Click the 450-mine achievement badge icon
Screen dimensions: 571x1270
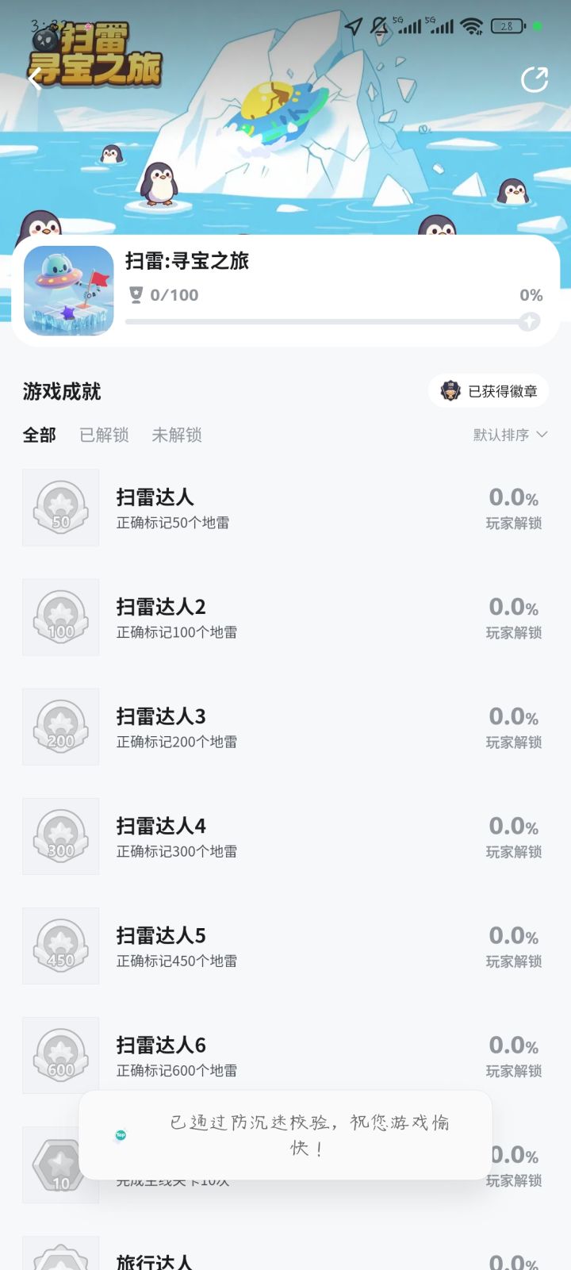pyautogui.click(x=61, y=946)
